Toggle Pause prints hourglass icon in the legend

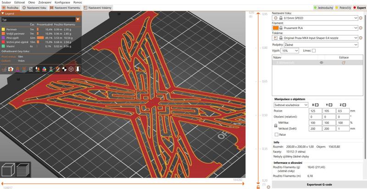(51, 69)
